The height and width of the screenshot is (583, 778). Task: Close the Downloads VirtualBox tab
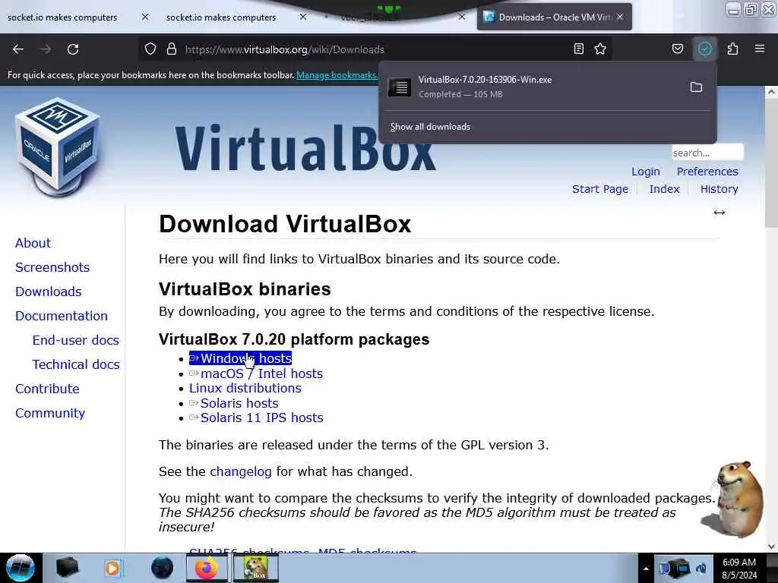(x=620, y=17)
